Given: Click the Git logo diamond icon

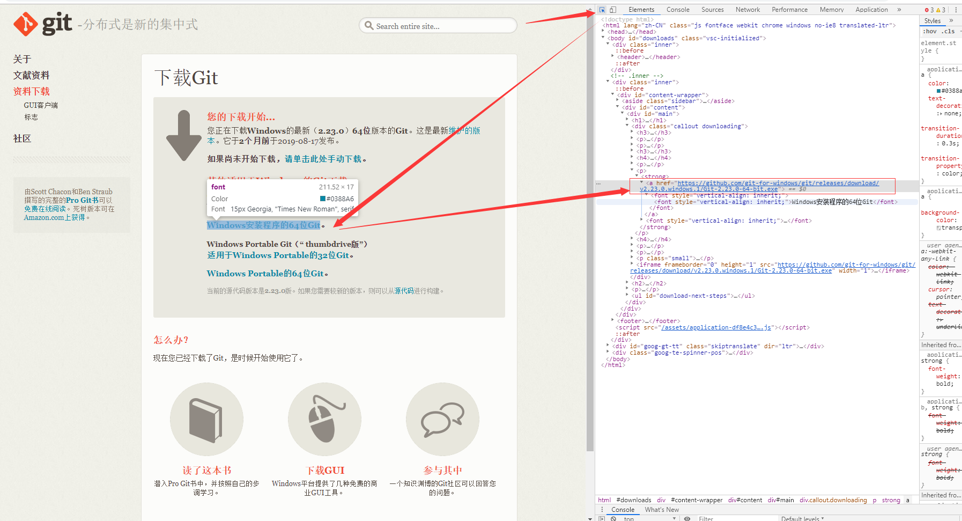Looking at the screenshot, I should point(25,24).
